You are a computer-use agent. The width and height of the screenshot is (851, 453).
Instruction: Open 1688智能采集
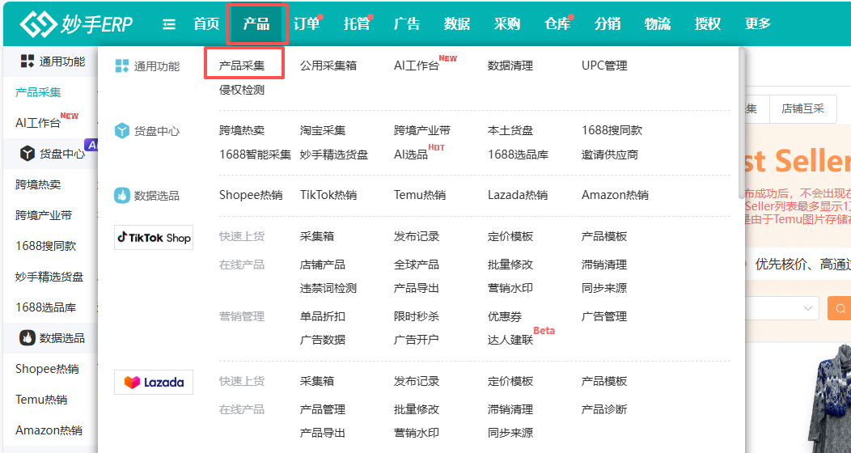pos(255,155)
